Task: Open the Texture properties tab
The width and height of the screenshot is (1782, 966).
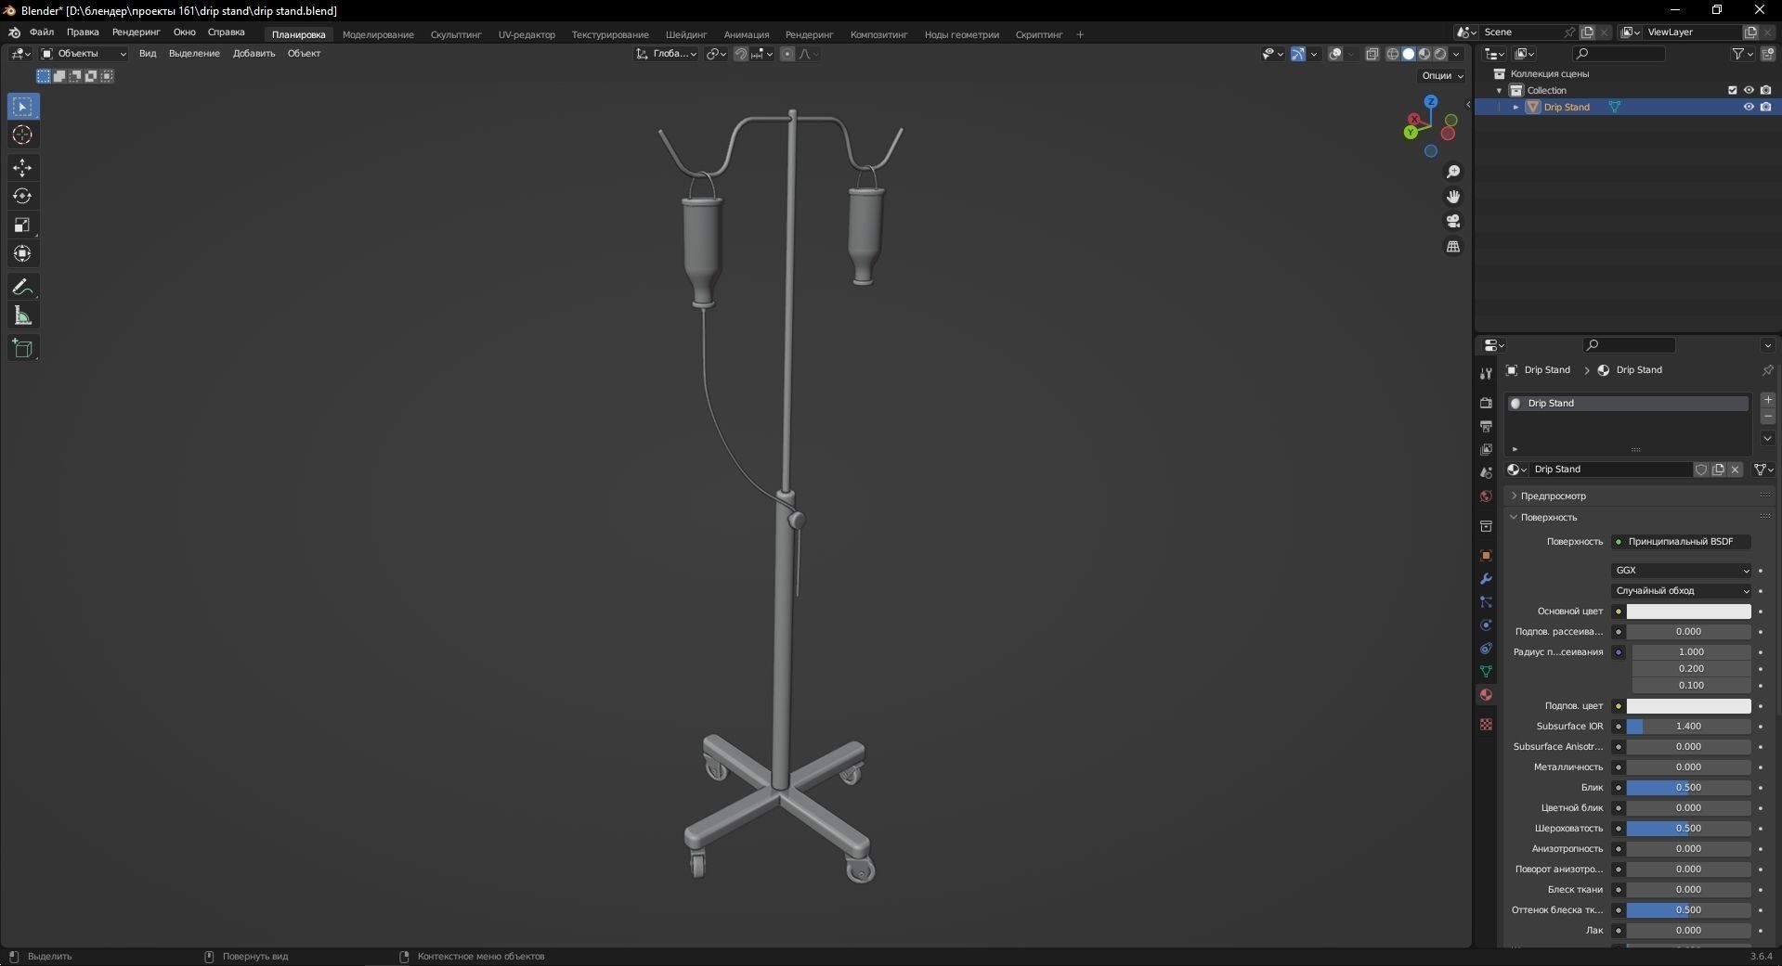Action: (1486, 724)
